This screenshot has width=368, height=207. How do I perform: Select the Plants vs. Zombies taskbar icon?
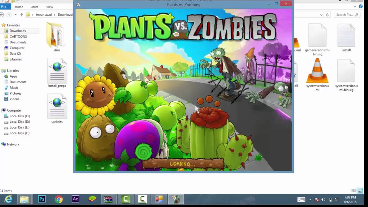(176, 199)
